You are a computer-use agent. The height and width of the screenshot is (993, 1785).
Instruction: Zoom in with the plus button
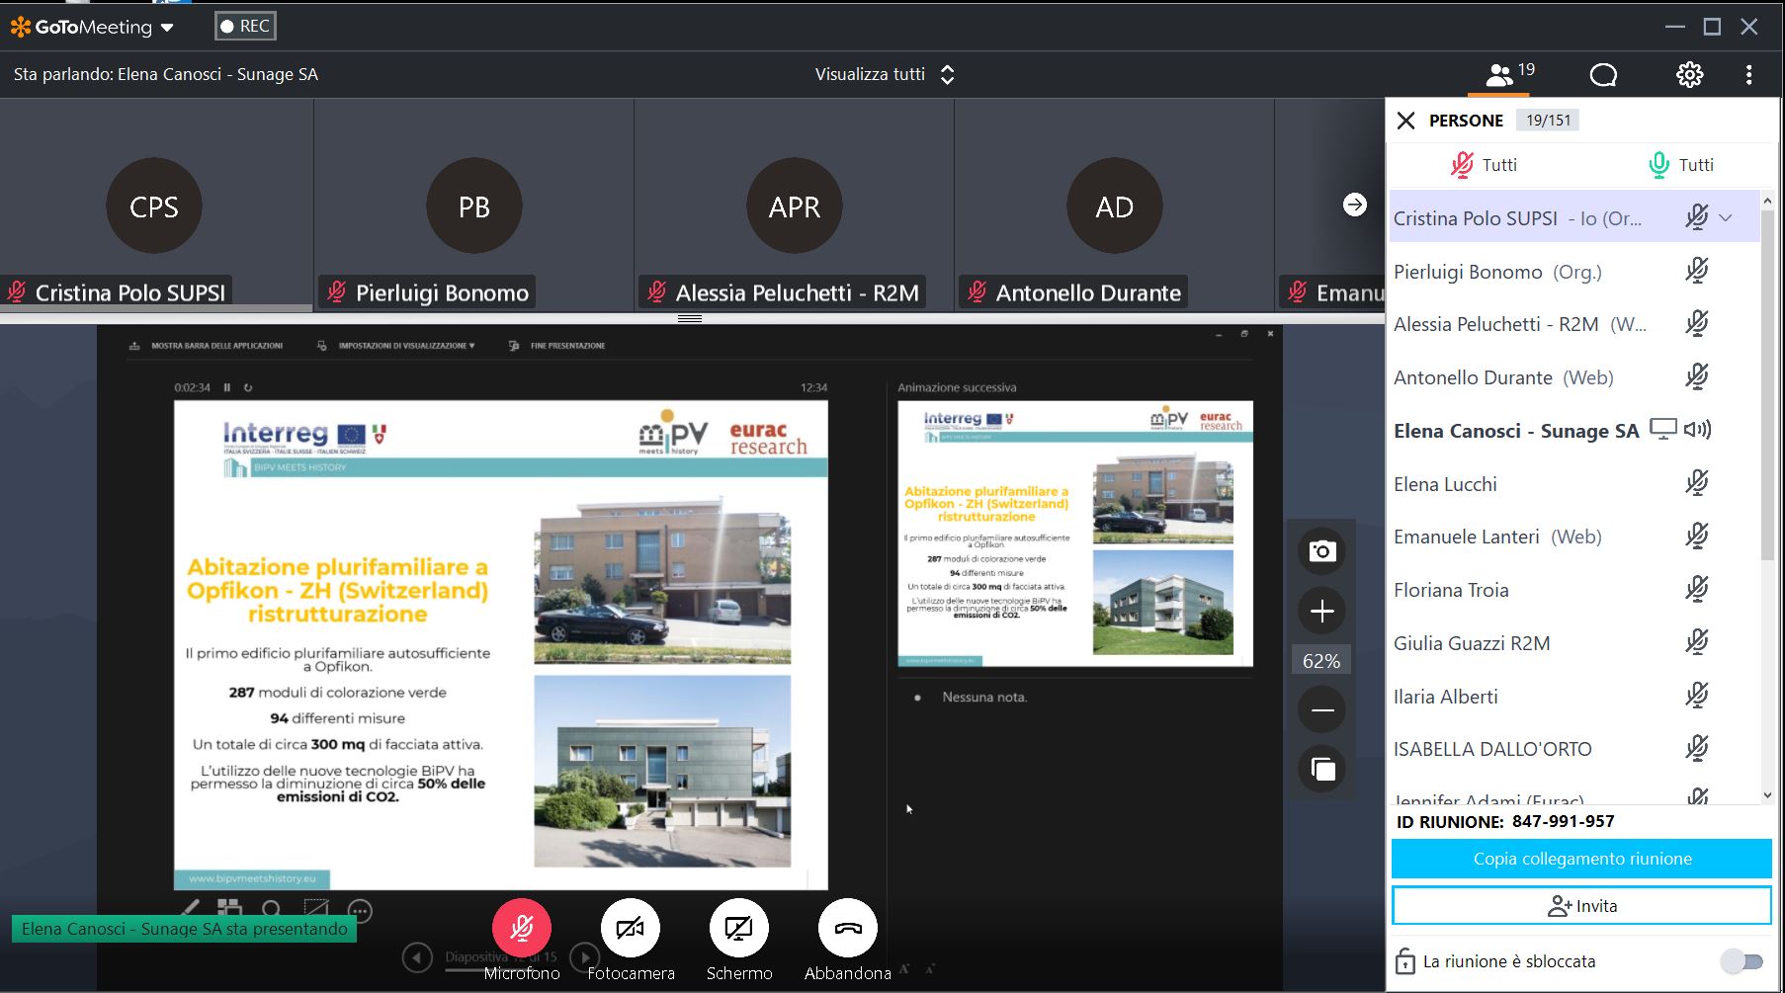coord(1322,612)
